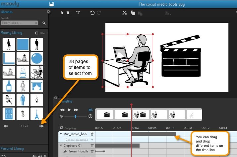Select the arrow pointer tool
Image resolution: width=237 pixels, height=157 pixels.
pyautogui.click(x=62, y=13)
